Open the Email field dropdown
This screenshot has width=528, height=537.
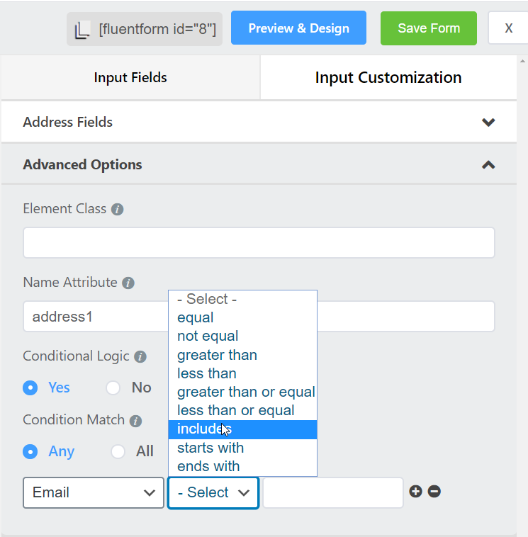point(94,492)
